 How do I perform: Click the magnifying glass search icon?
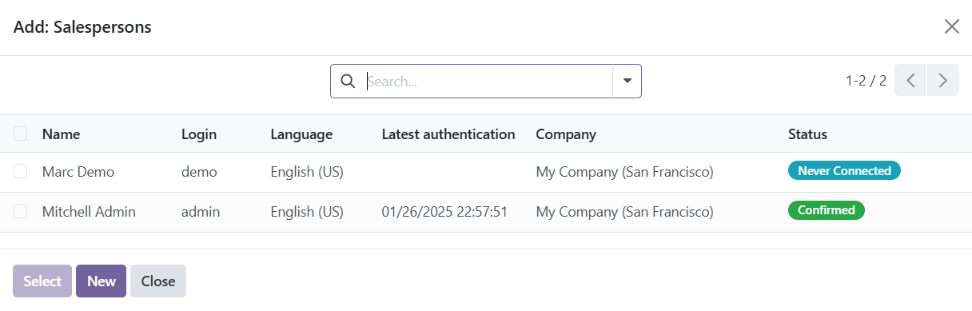click(x=348, y=81)
